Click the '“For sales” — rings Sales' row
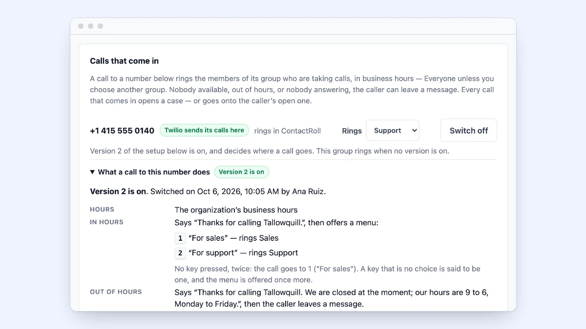This screenshot has height=329, width=586. point(227,238)
